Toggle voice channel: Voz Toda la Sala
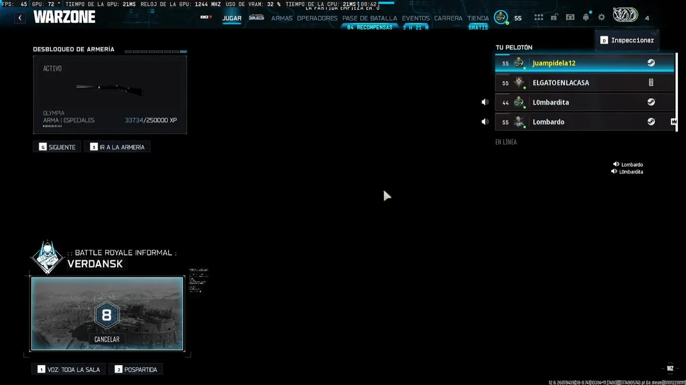The width and height of the screenshot is (686, 385). point(68,369)
